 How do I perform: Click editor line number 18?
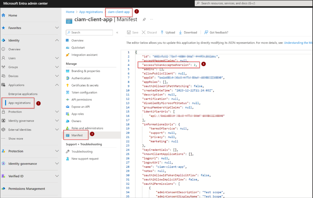click(128, 124)
